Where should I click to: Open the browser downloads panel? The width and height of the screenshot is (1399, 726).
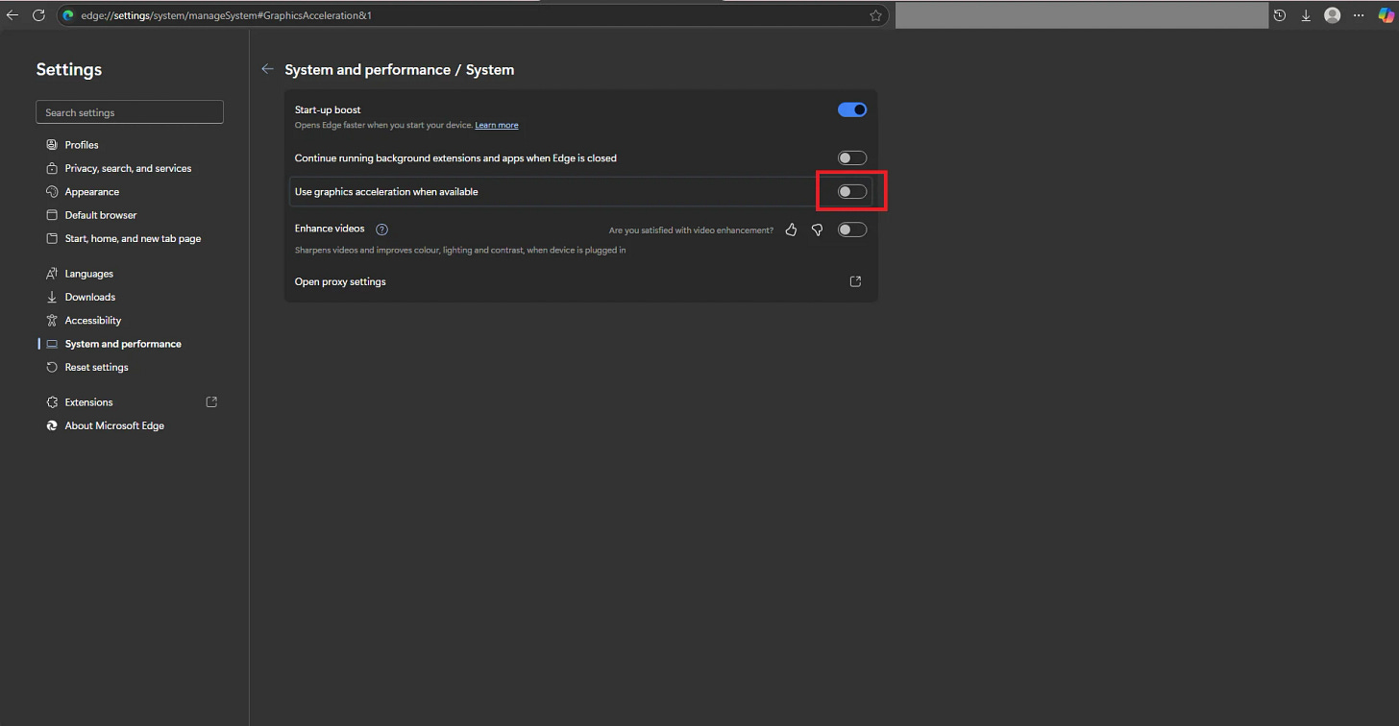(1306, 14)
